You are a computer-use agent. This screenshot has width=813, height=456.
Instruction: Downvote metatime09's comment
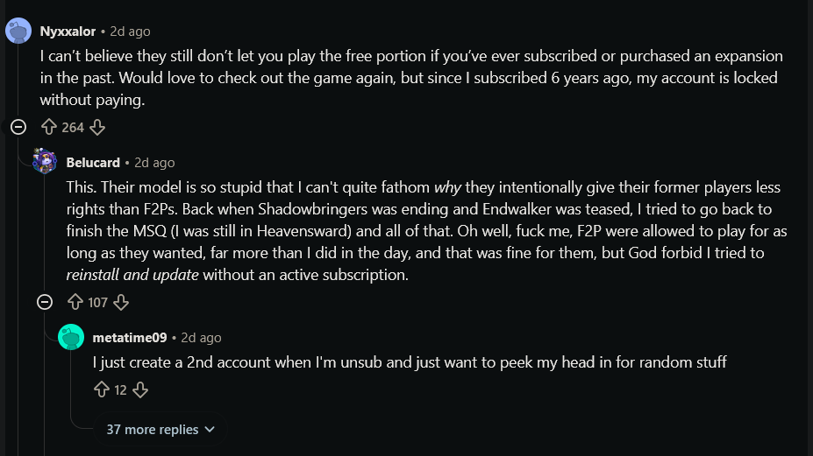click(x=140, y=389)
